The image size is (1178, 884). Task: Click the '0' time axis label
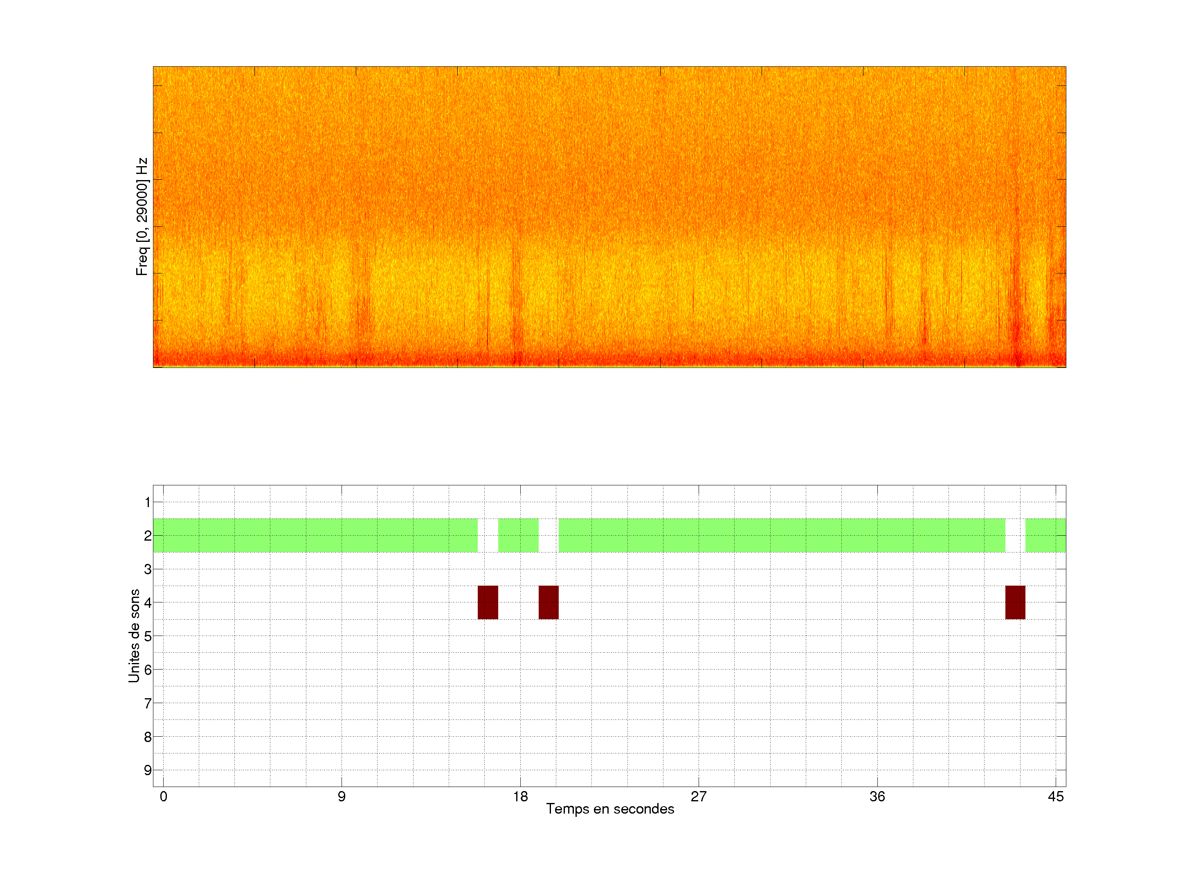point(164,796)
